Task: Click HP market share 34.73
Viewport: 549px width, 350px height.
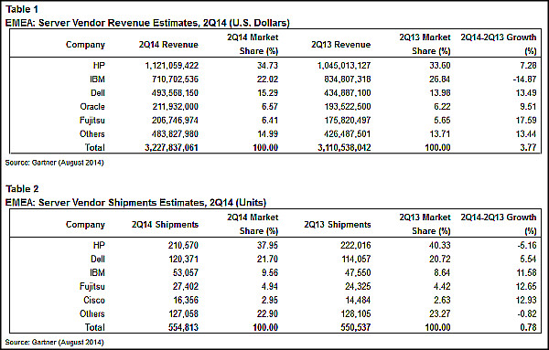Action: click(267, 66)
